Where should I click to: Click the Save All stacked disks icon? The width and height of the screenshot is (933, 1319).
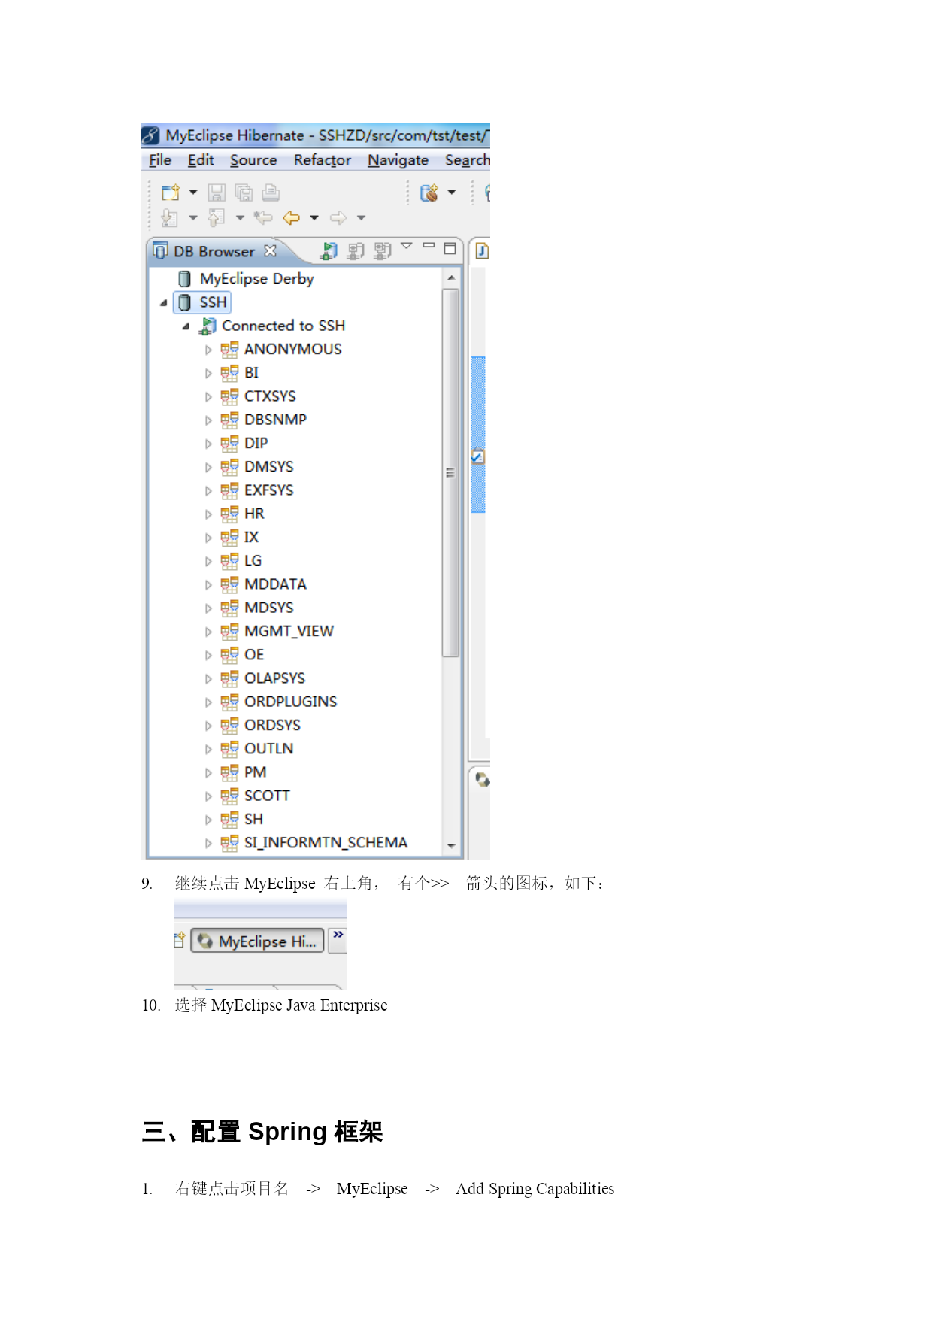coord(244,193)
